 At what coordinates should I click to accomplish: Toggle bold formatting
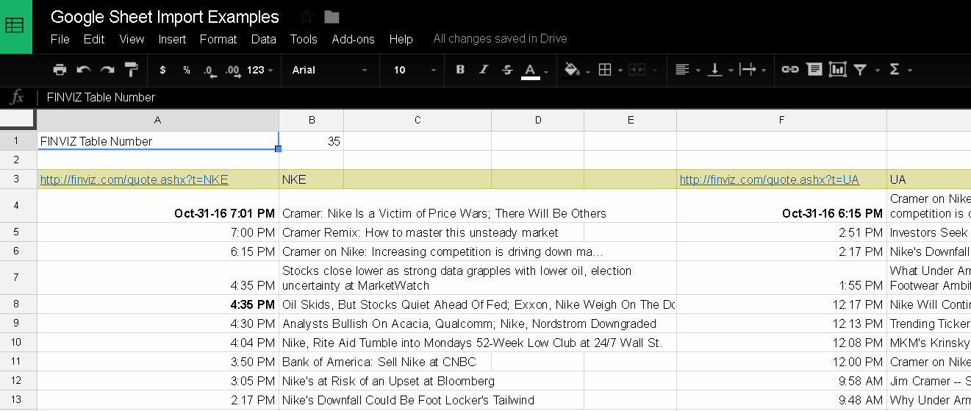(x=460, y=70)
